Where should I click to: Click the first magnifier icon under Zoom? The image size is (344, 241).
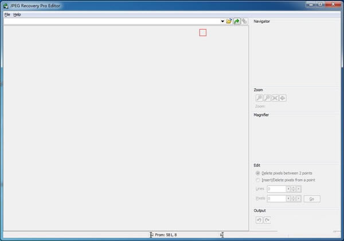pos(259,98)
